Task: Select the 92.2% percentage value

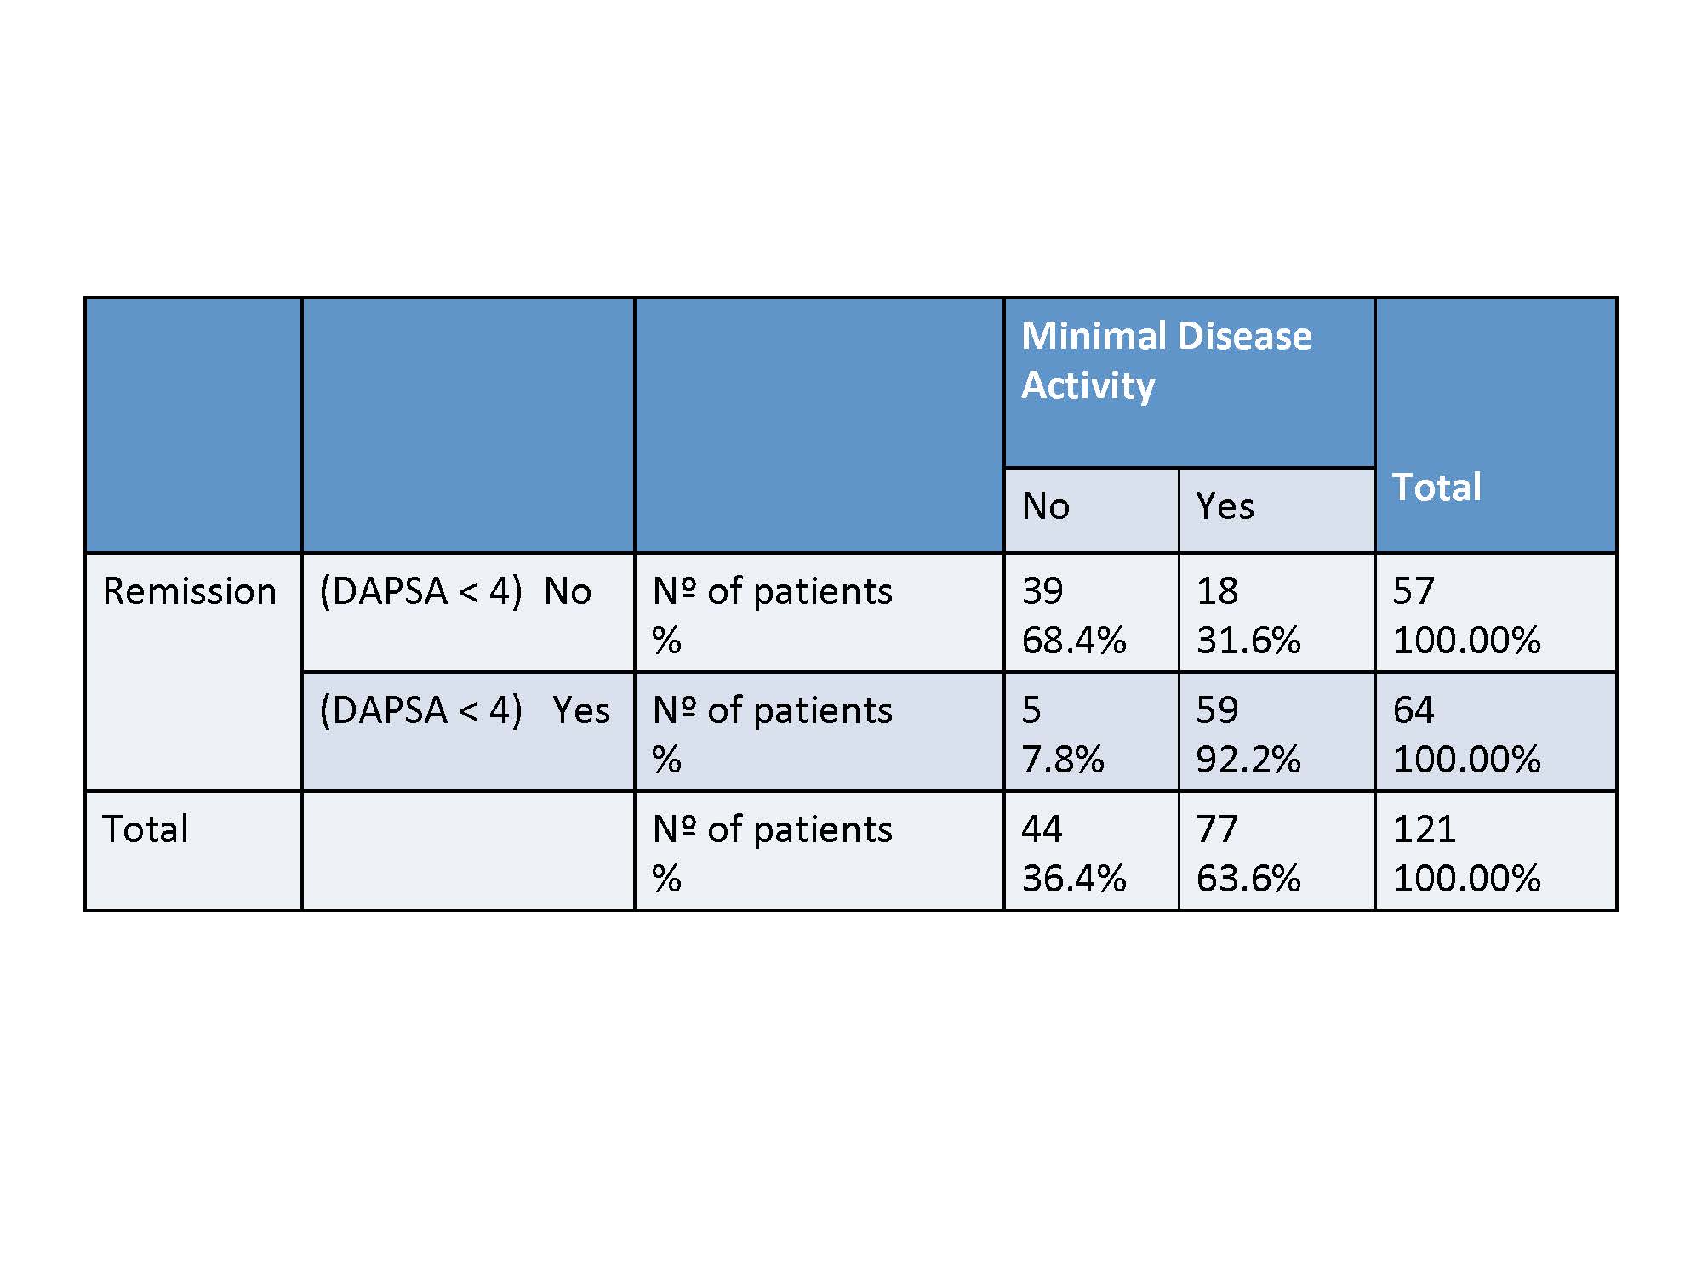Action: [1248, 760]
